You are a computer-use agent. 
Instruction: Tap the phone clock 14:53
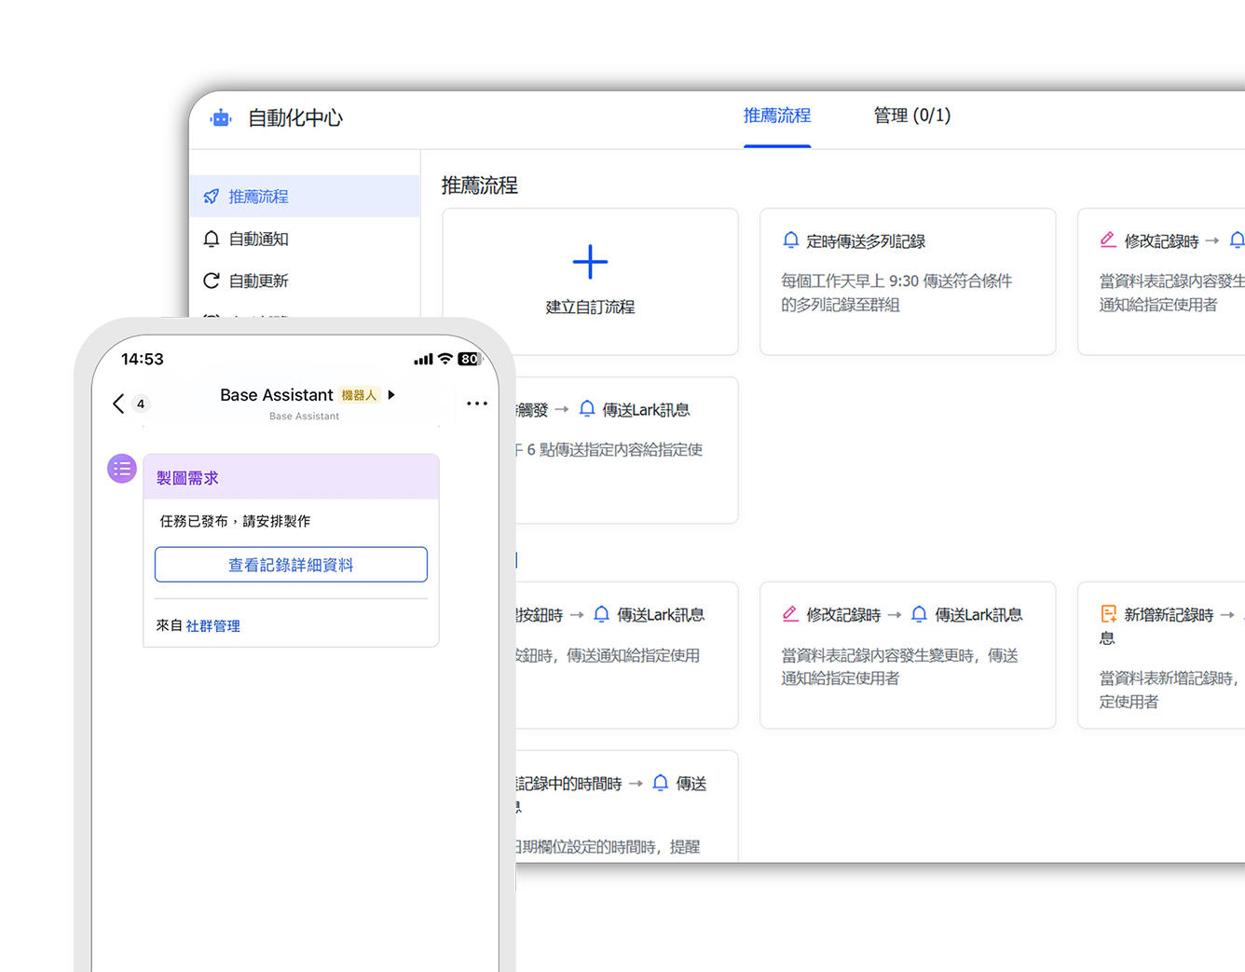[143, 360]
